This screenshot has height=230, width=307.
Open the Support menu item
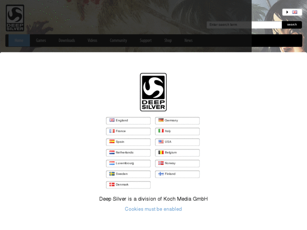click(x=146, y=41)
